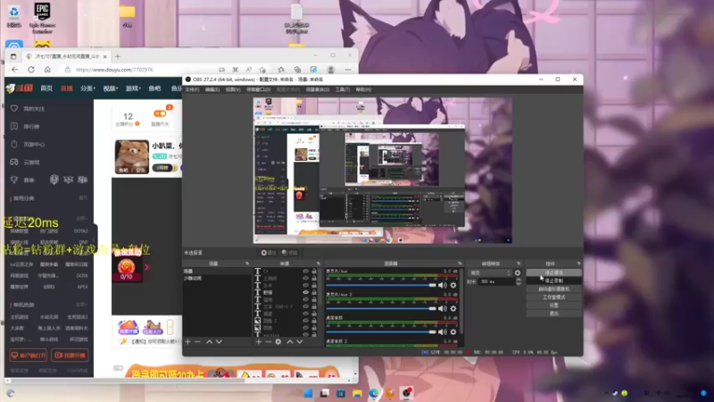Open transition properties gear in 转场特效 panel
The width and height of the screenshot is (714, 402).
pyautogui.click(x=518, y=273)
